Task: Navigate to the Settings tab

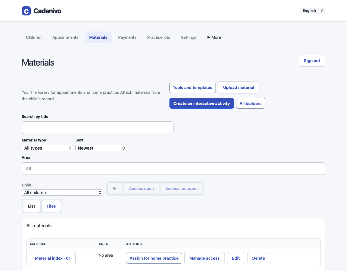Action: [x=189, y=37]
